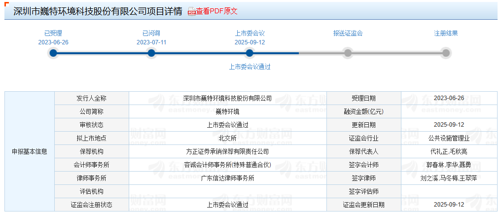Viewport: 502px width, 213px height.
Task: Click the 融资金额(亿元) label cell
Action: (364, 112)
